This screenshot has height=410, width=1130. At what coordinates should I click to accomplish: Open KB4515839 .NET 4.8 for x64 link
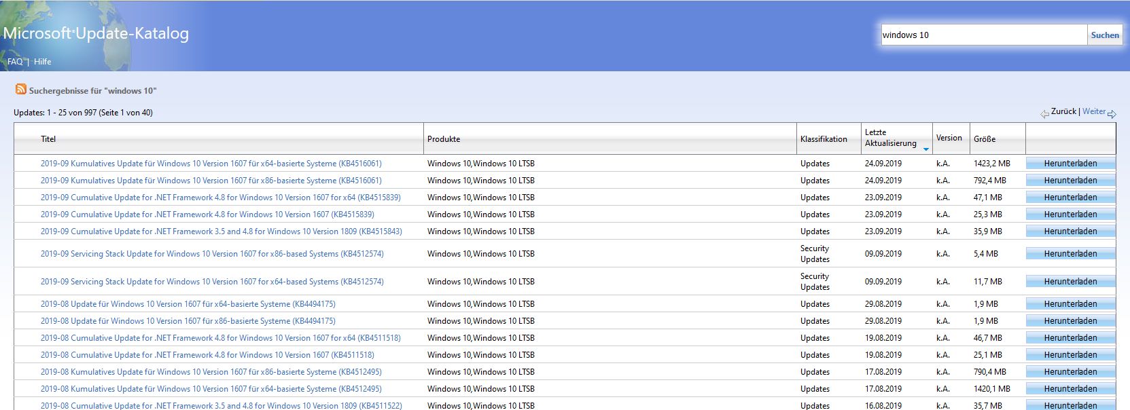click(221, 198)
